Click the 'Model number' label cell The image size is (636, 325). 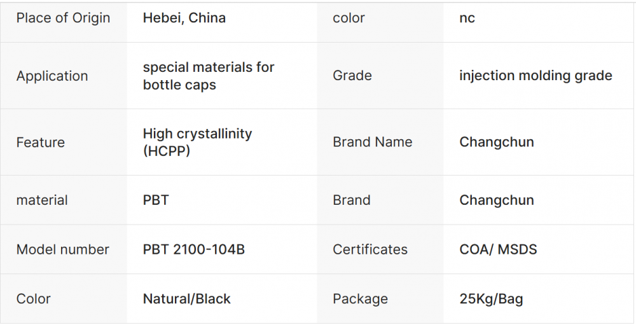(63, 249)
